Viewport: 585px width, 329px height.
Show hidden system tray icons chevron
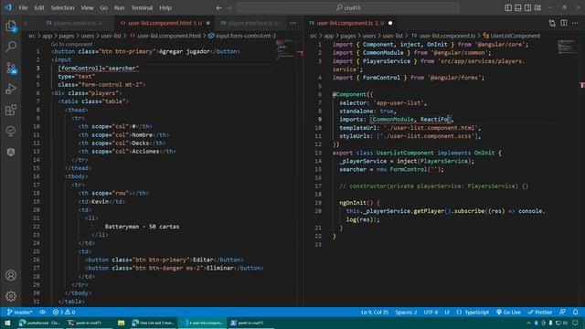click(x=528, y=323)
